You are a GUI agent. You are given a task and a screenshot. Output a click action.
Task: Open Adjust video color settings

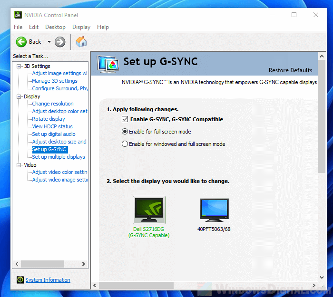click(59, 172)
